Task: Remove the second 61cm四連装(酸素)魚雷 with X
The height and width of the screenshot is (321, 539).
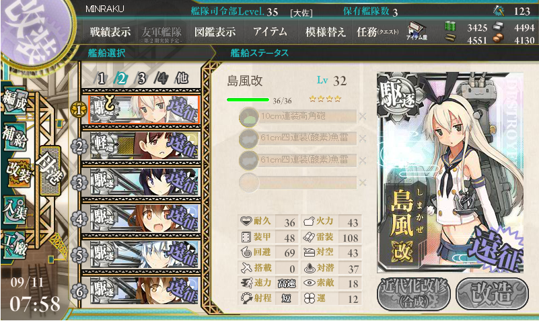Action: 362,160
